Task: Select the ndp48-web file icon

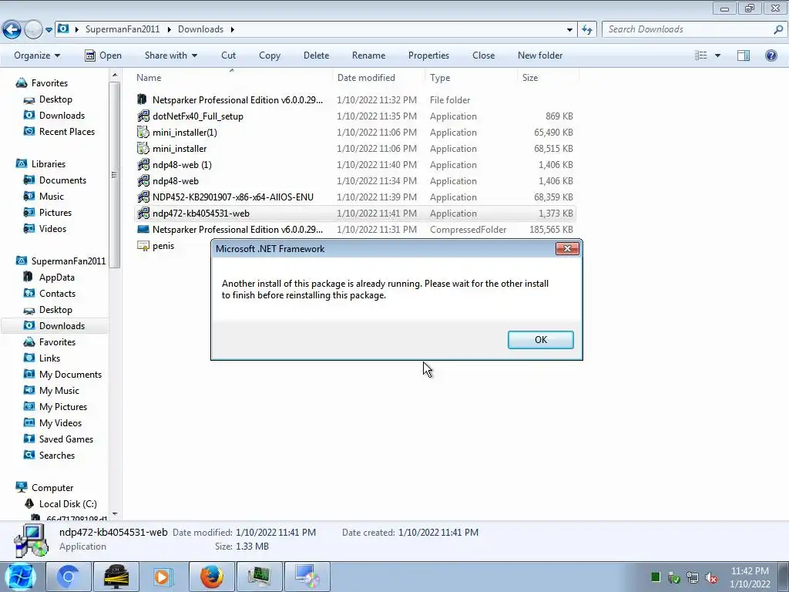Action: [143, 180]
